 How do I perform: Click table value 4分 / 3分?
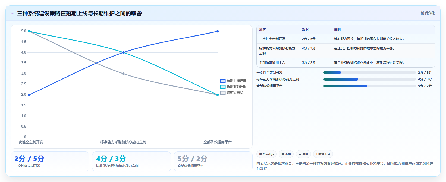309,48
